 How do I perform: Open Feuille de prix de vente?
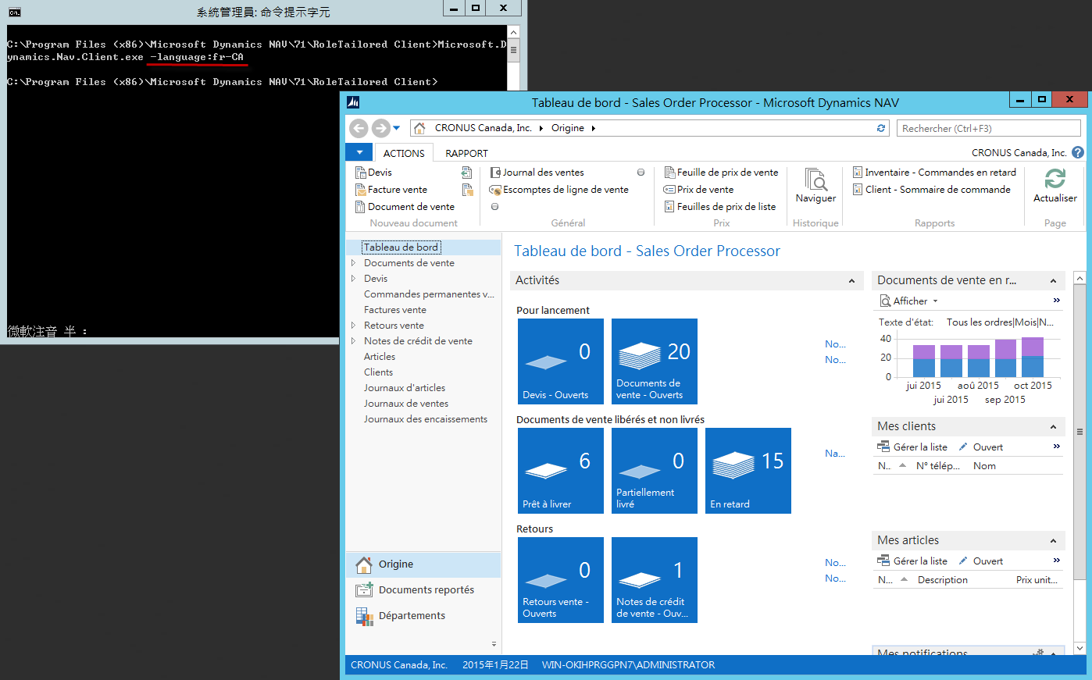coord(721,173)
